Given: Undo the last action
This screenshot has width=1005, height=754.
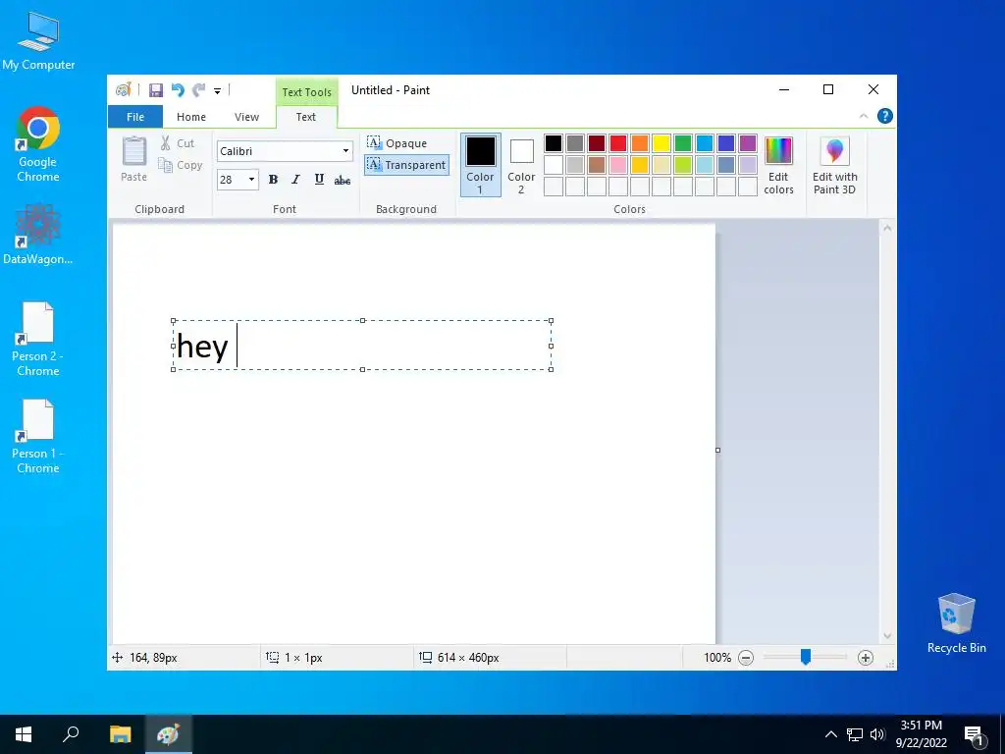Looking at the screenshot, I should click(x=178, y=90).
